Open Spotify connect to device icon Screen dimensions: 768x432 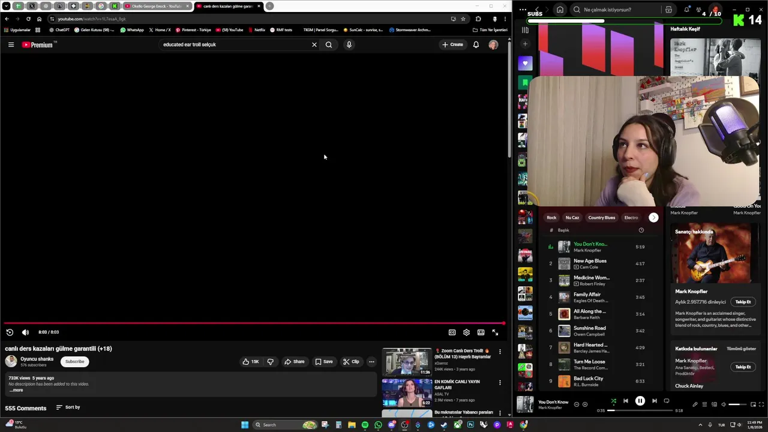(x=713, y=404)
